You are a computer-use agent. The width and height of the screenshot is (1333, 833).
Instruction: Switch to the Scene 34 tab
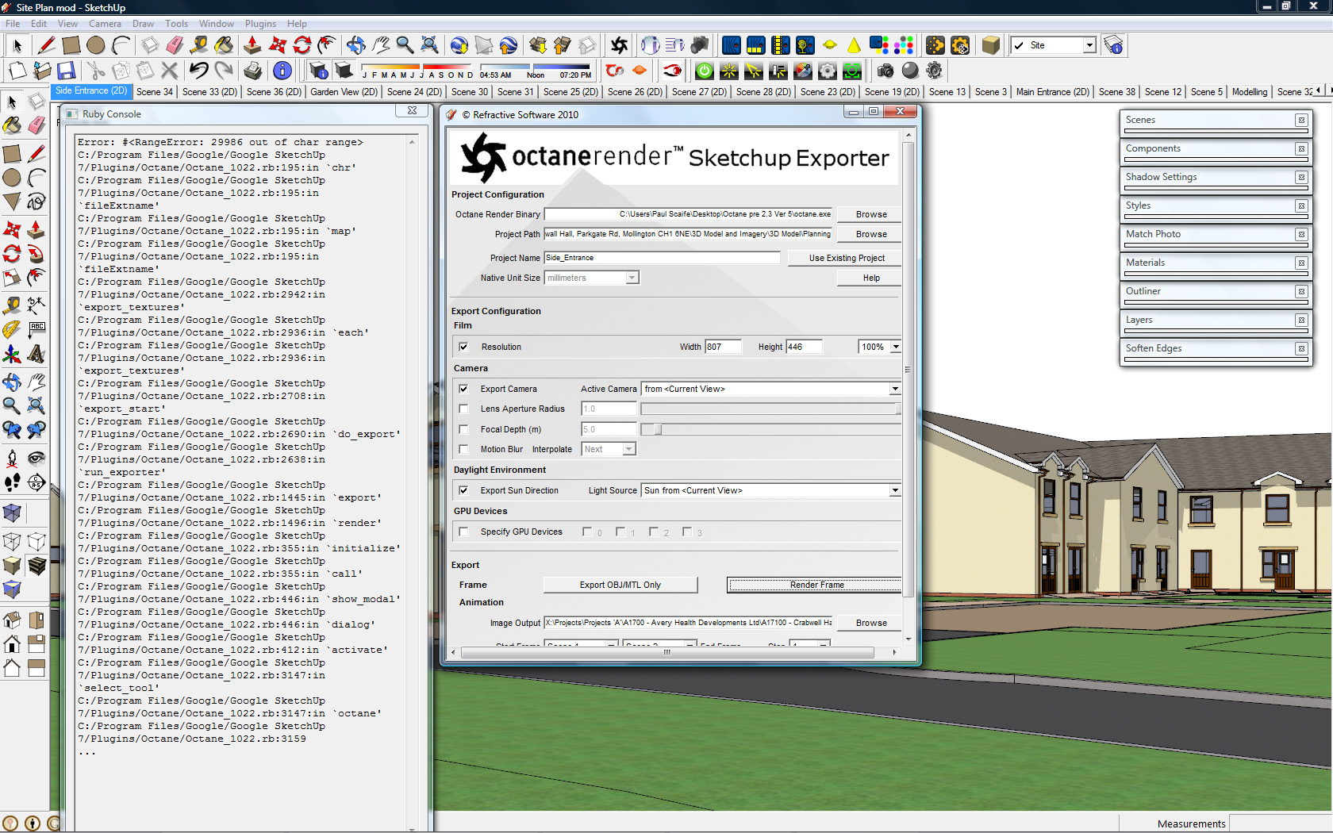coord(155,92)
